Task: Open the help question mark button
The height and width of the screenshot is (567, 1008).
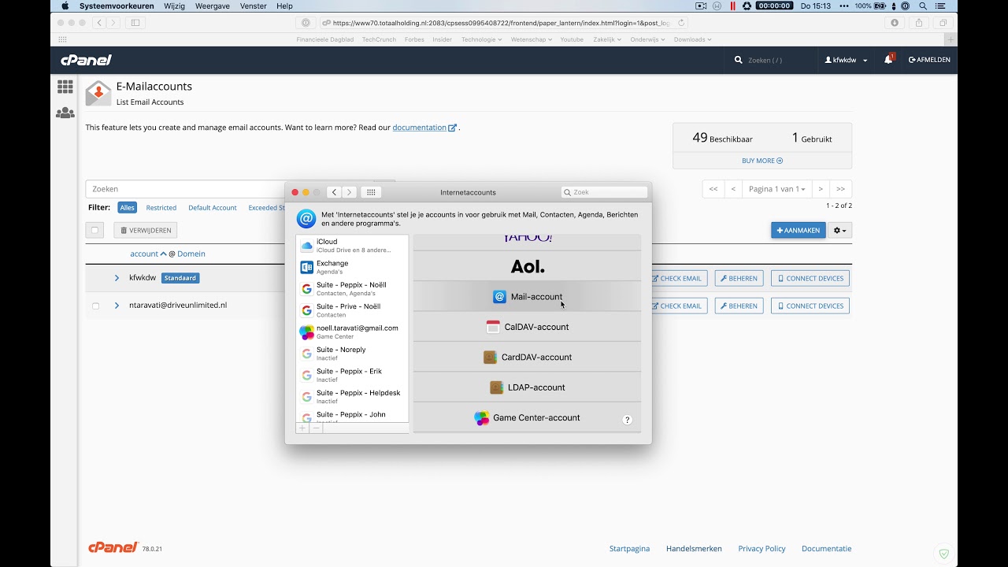Action: 628,420
